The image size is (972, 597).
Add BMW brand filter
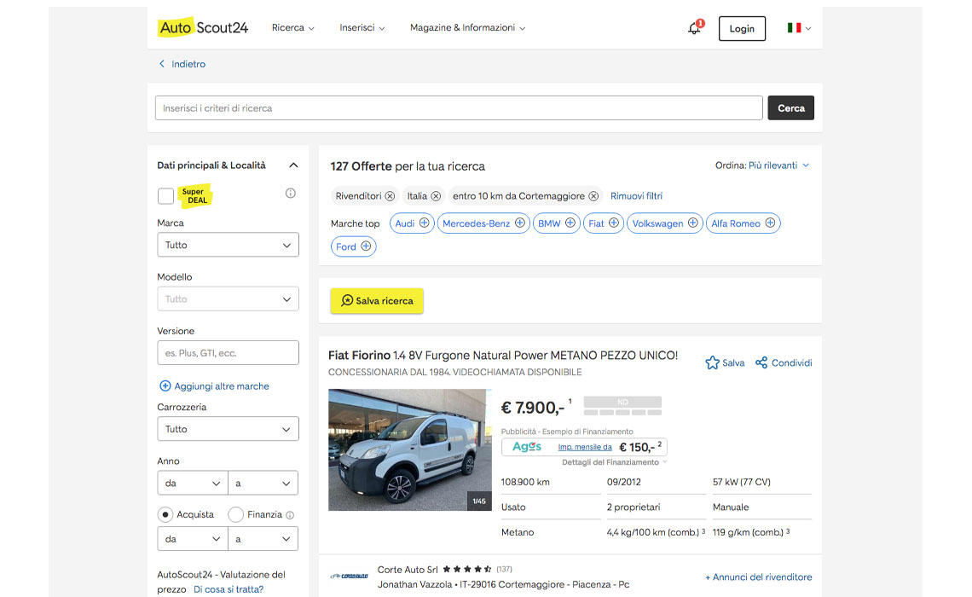click(557, 223)
